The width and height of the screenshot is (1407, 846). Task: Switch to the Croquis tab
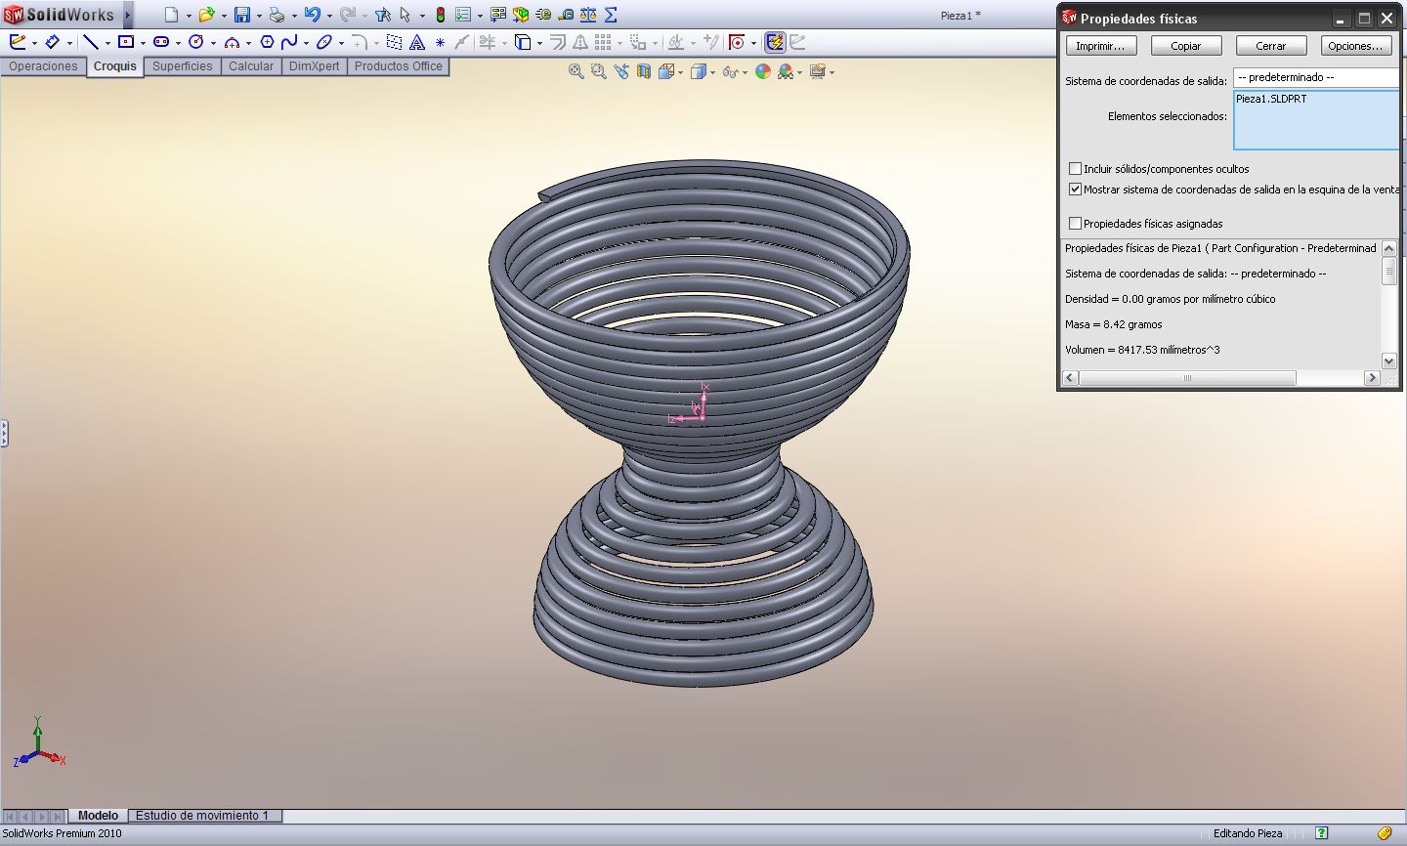click(115, 66)
